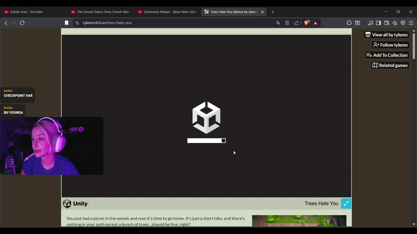Click Add To Collection button
The image size is (417, 234).
(x=387, y=55)
